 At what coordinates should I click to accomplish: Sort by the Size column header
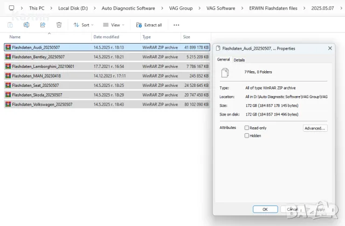(187, 37)
